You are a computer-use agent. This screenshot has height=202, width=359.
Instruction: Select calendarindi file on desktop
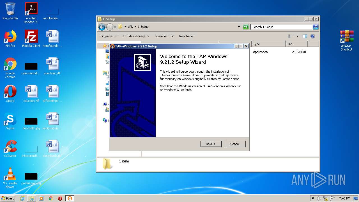click(31, 68)
